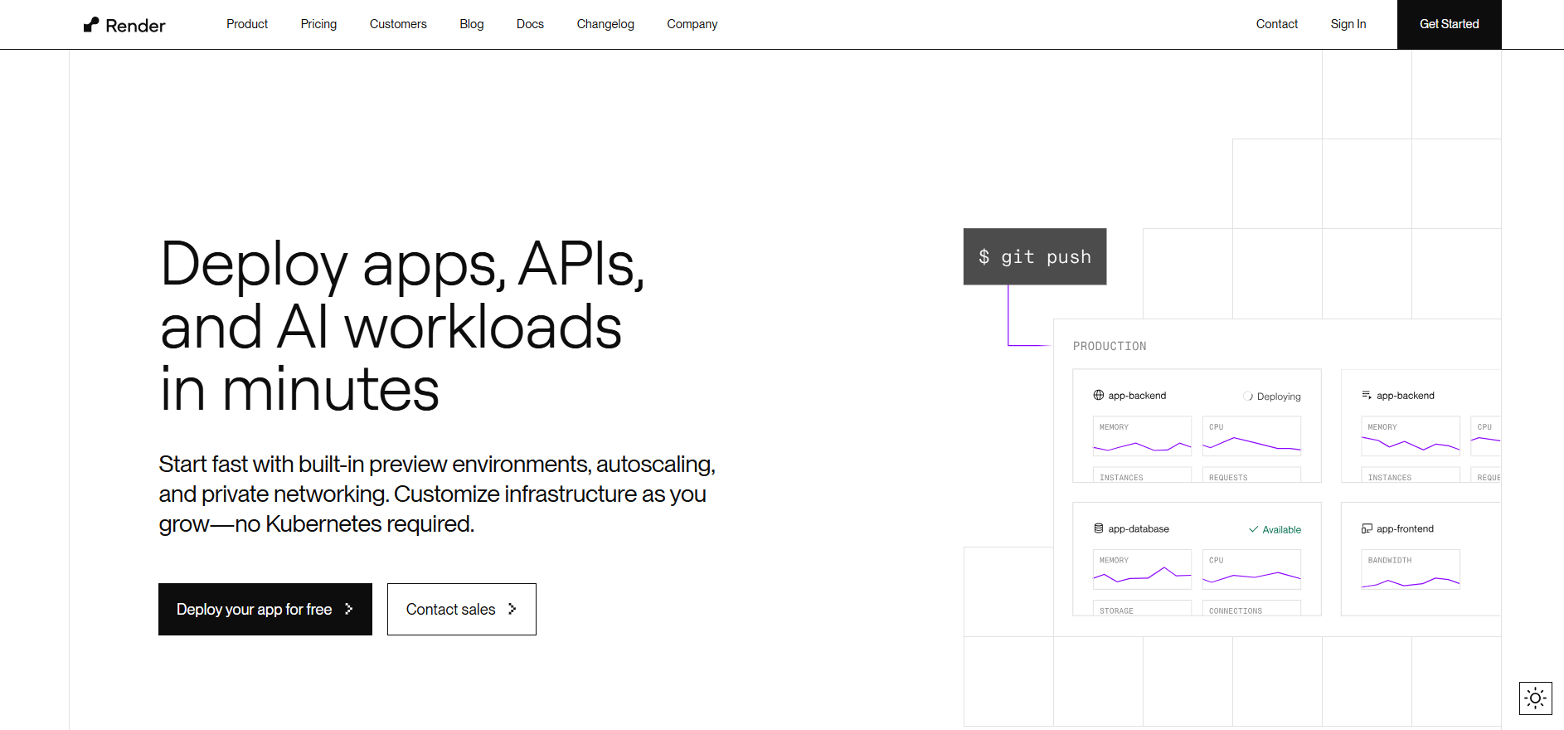Open the Changelog page
The image size is (1564, 730).
[x=605, y=24]
